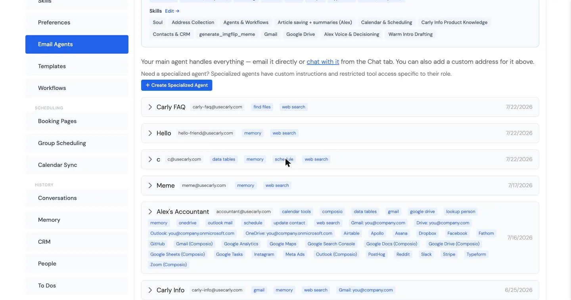Viewport: 571px width, 300px height.
Task: Click the PostHog integration tag
Action: [377, 254]
